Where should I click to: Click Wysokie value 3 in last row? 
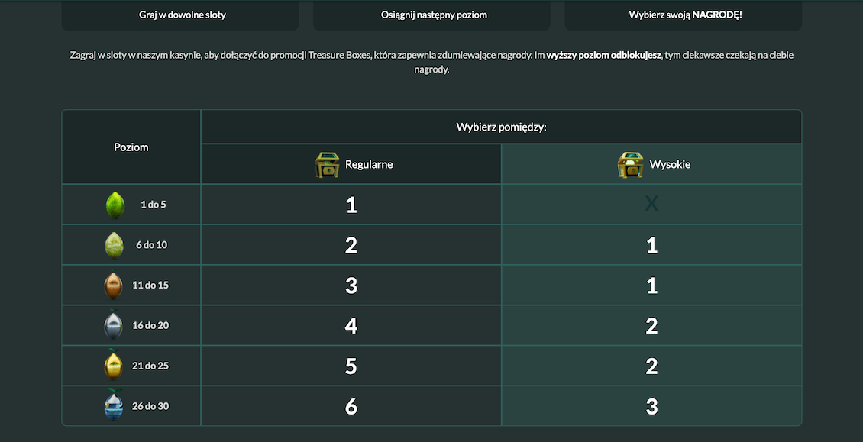pos(651,406)
